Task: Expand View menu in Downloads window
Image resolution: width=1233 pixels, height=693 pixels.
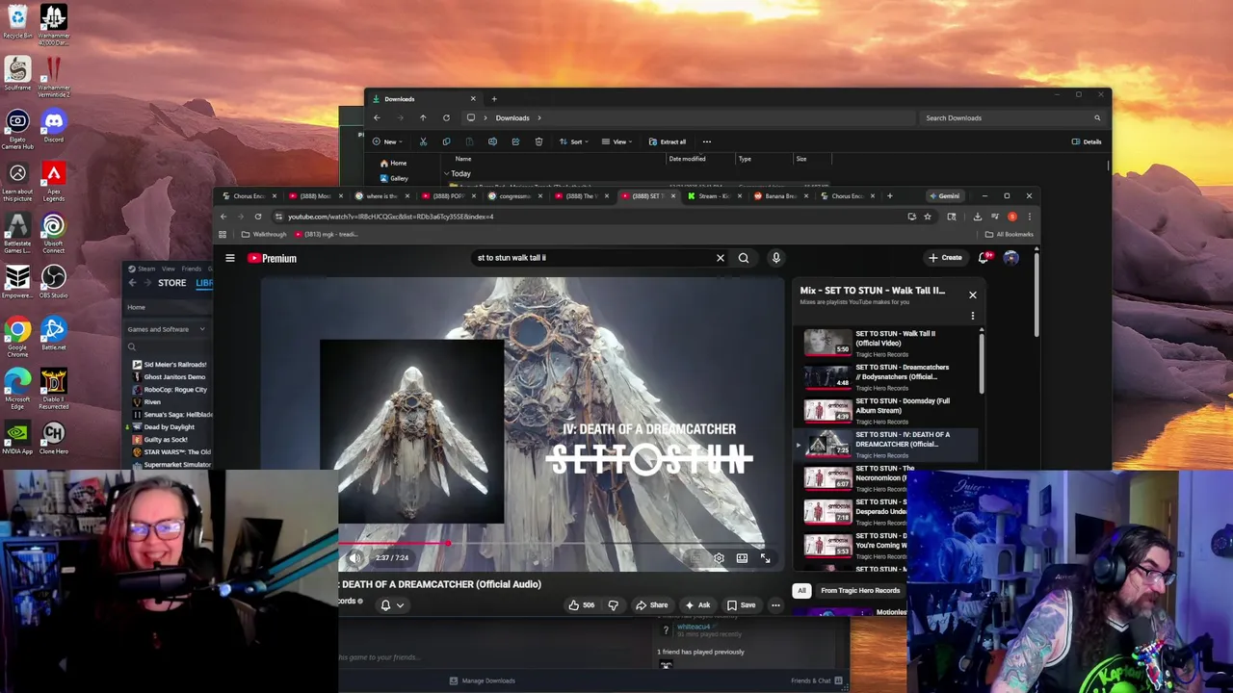Action: [618, 141]
